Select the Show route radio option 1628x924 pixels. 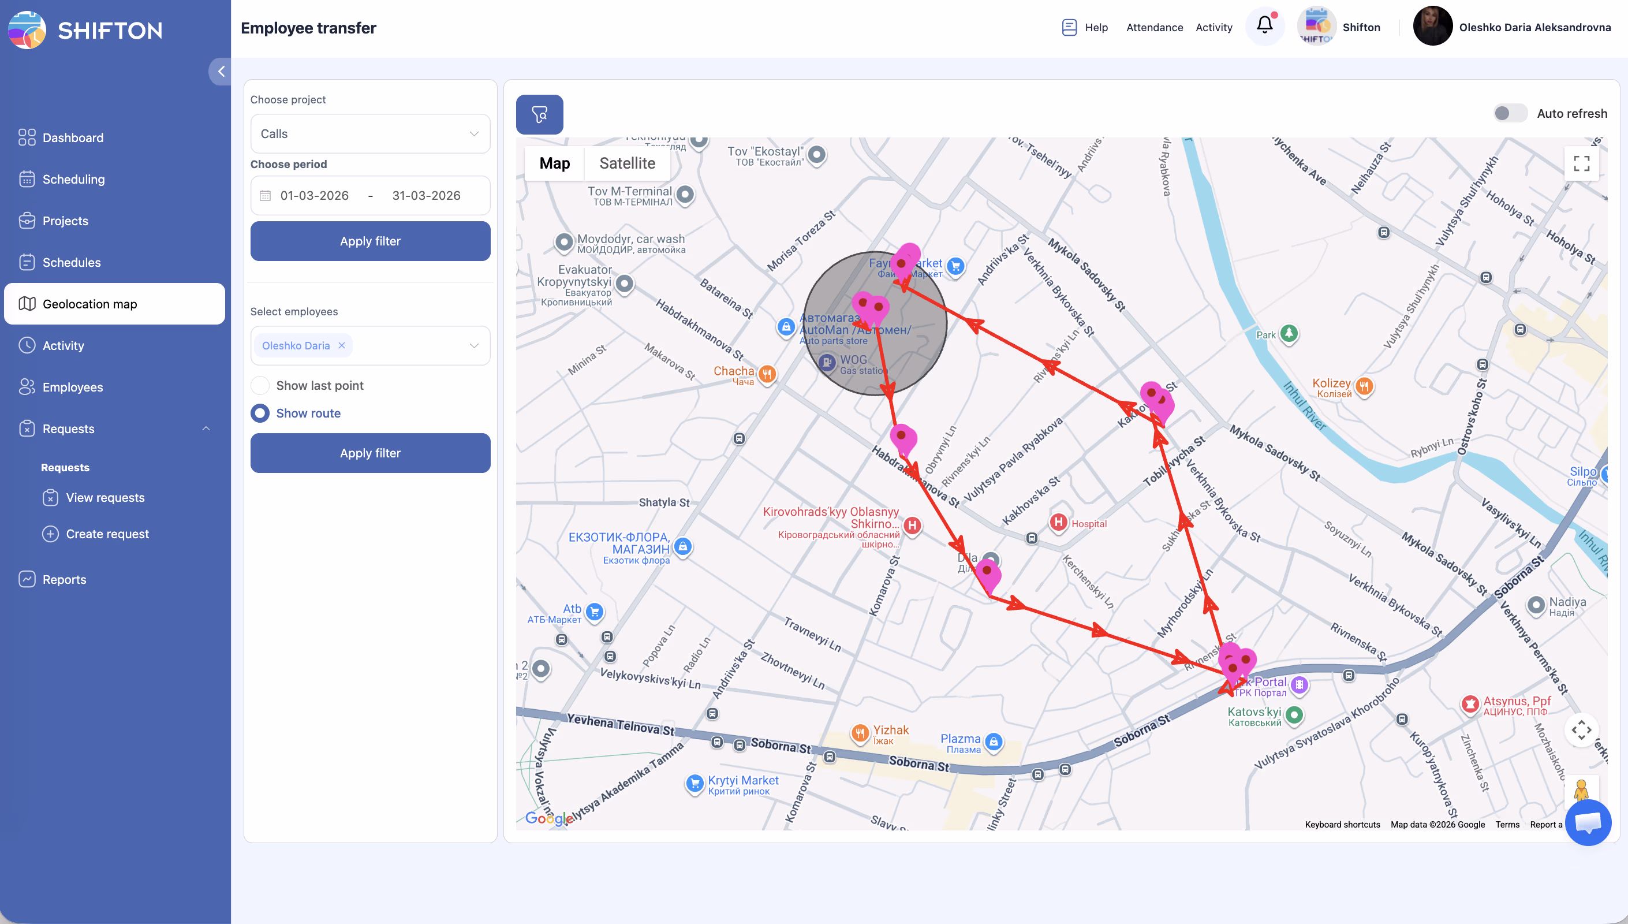(x=260, y=413)
